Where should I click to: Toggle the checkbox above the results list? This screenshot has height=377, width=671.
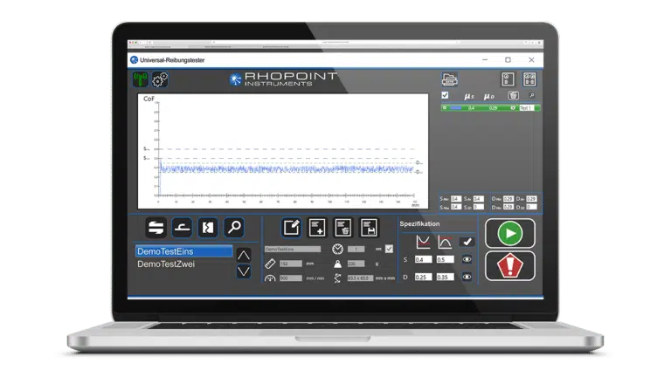click(x=445, y=94)
